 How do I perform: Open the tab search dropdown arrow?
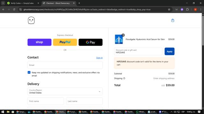[3, 3]
